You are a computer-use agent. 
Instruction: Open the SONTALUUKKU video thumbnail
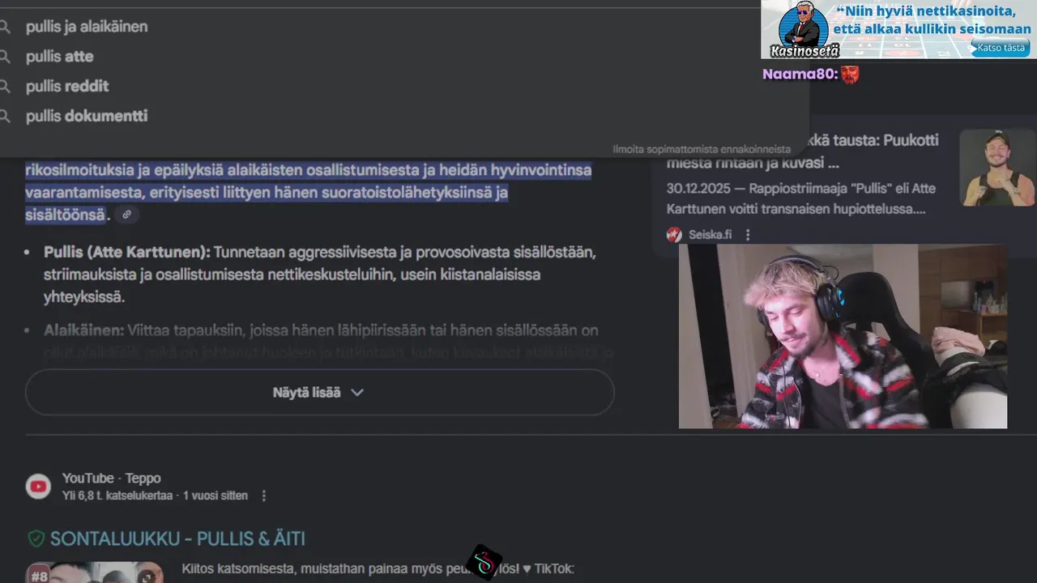95,572
